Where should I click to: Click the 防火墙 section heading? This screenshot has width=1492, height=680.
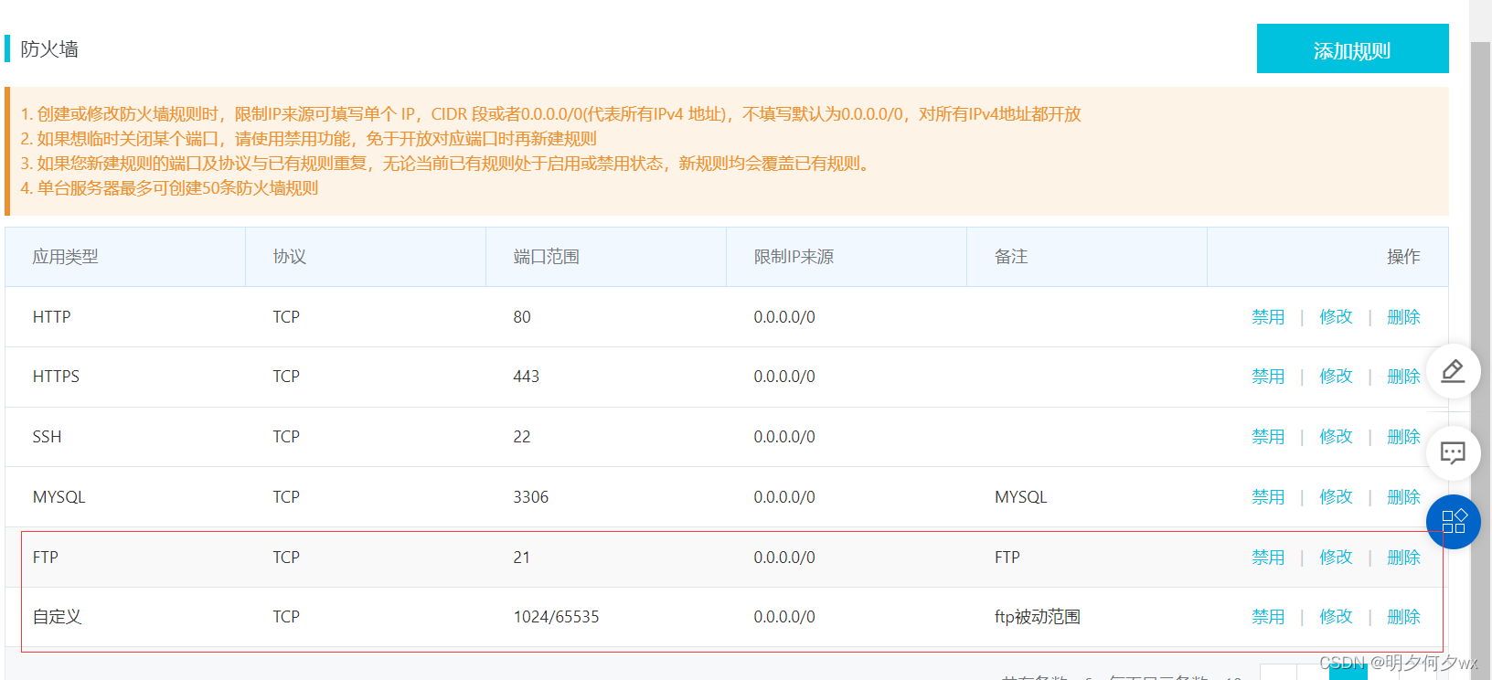(x=49, y=49)
